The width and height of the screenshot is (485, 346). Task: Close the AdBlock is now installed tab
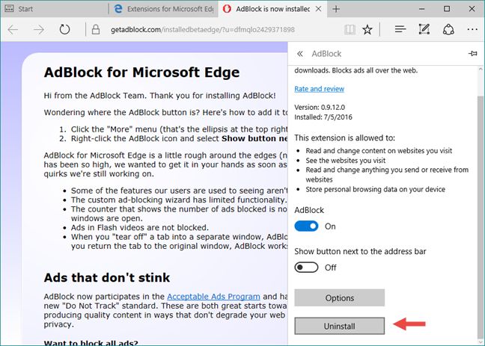tap(318, 9)
